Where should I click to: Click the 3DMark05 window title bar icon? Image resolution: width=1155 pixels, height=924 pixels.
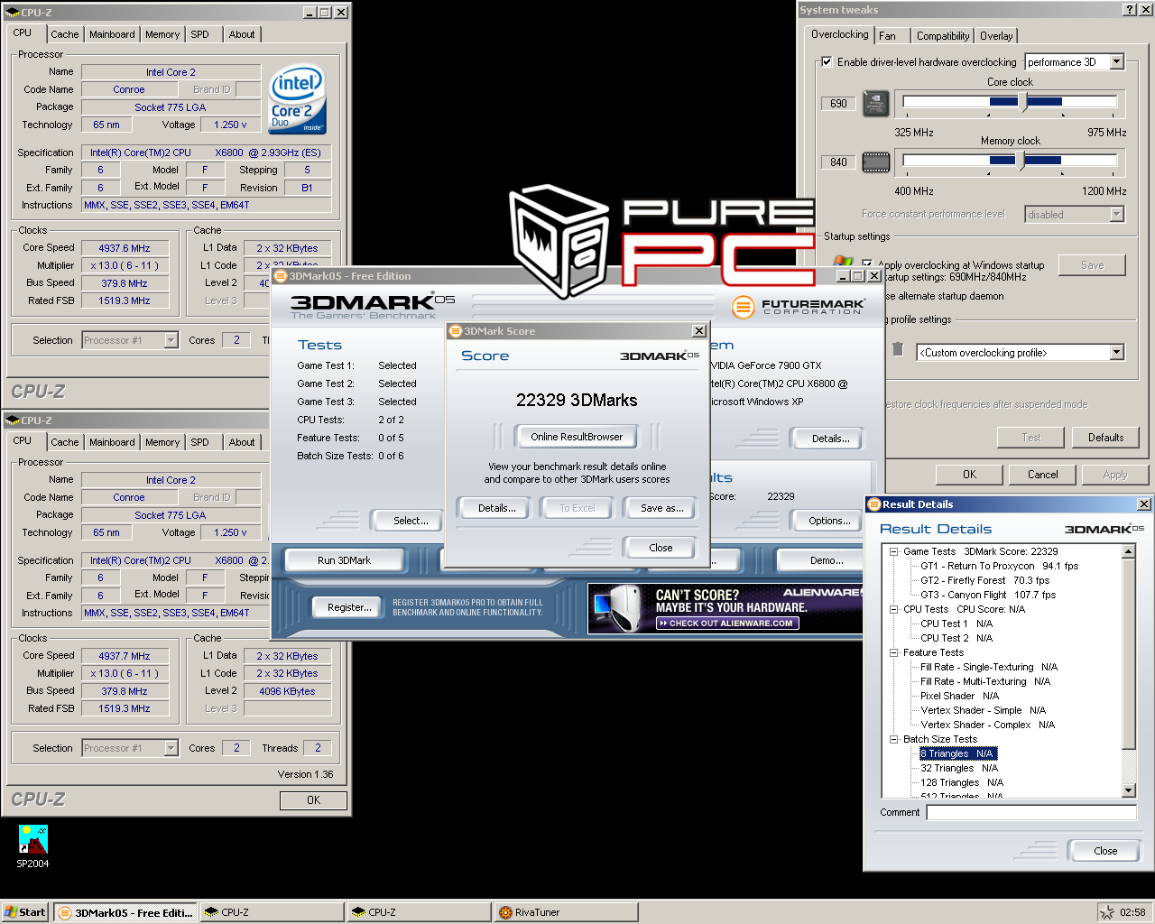[281, 276]
